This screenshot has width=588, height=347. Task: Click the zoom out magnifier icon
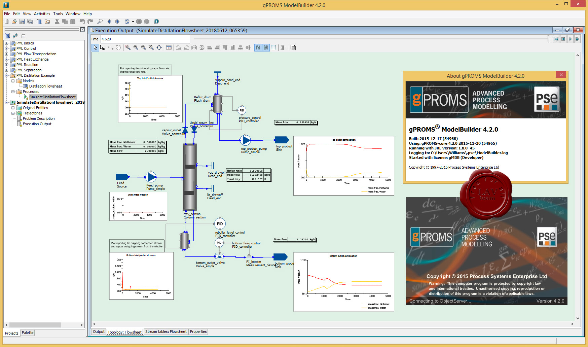pos(144,47)
